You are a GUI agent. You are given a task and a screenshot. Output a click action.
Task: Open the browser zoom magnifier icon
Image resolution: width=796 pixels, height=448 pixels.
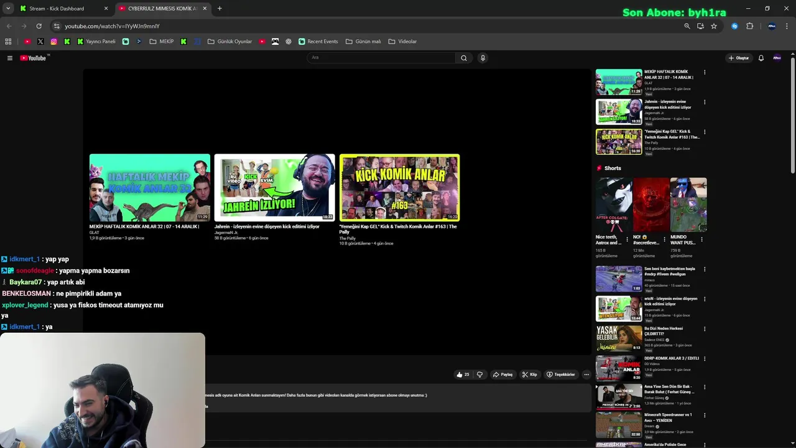[x=687, y=26]
